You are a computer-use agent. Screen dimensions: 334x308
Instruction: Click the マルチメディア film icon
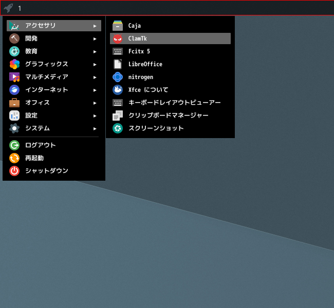pos(14,77)
